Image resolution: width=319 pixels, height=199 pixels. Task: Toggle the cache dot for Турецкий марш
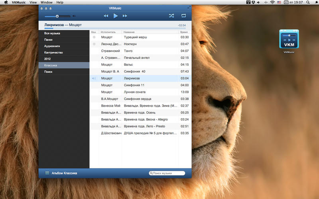94,37
